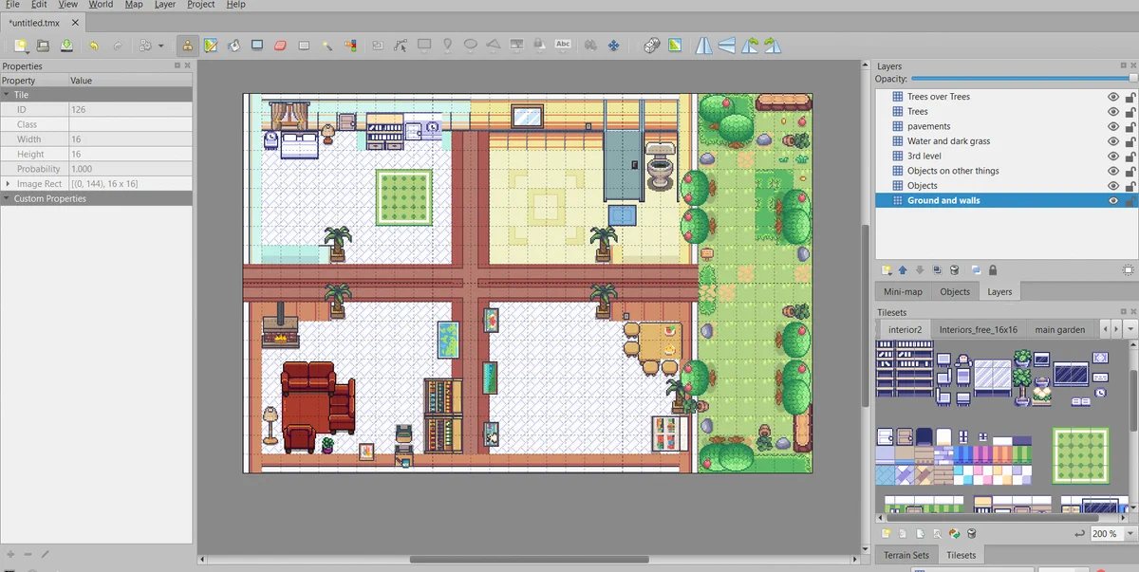The width and height of the screenshot is (1139, 572).
Task: Expand the Image Rect property
Action: [x=9, y=184]
